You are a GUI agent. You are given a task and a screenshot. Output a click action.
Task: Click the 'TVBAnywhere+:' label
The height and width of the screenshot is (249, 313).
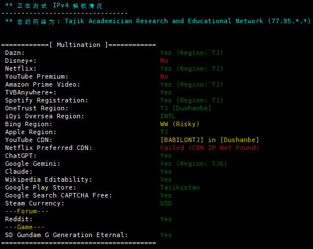(x=31, y=92)
